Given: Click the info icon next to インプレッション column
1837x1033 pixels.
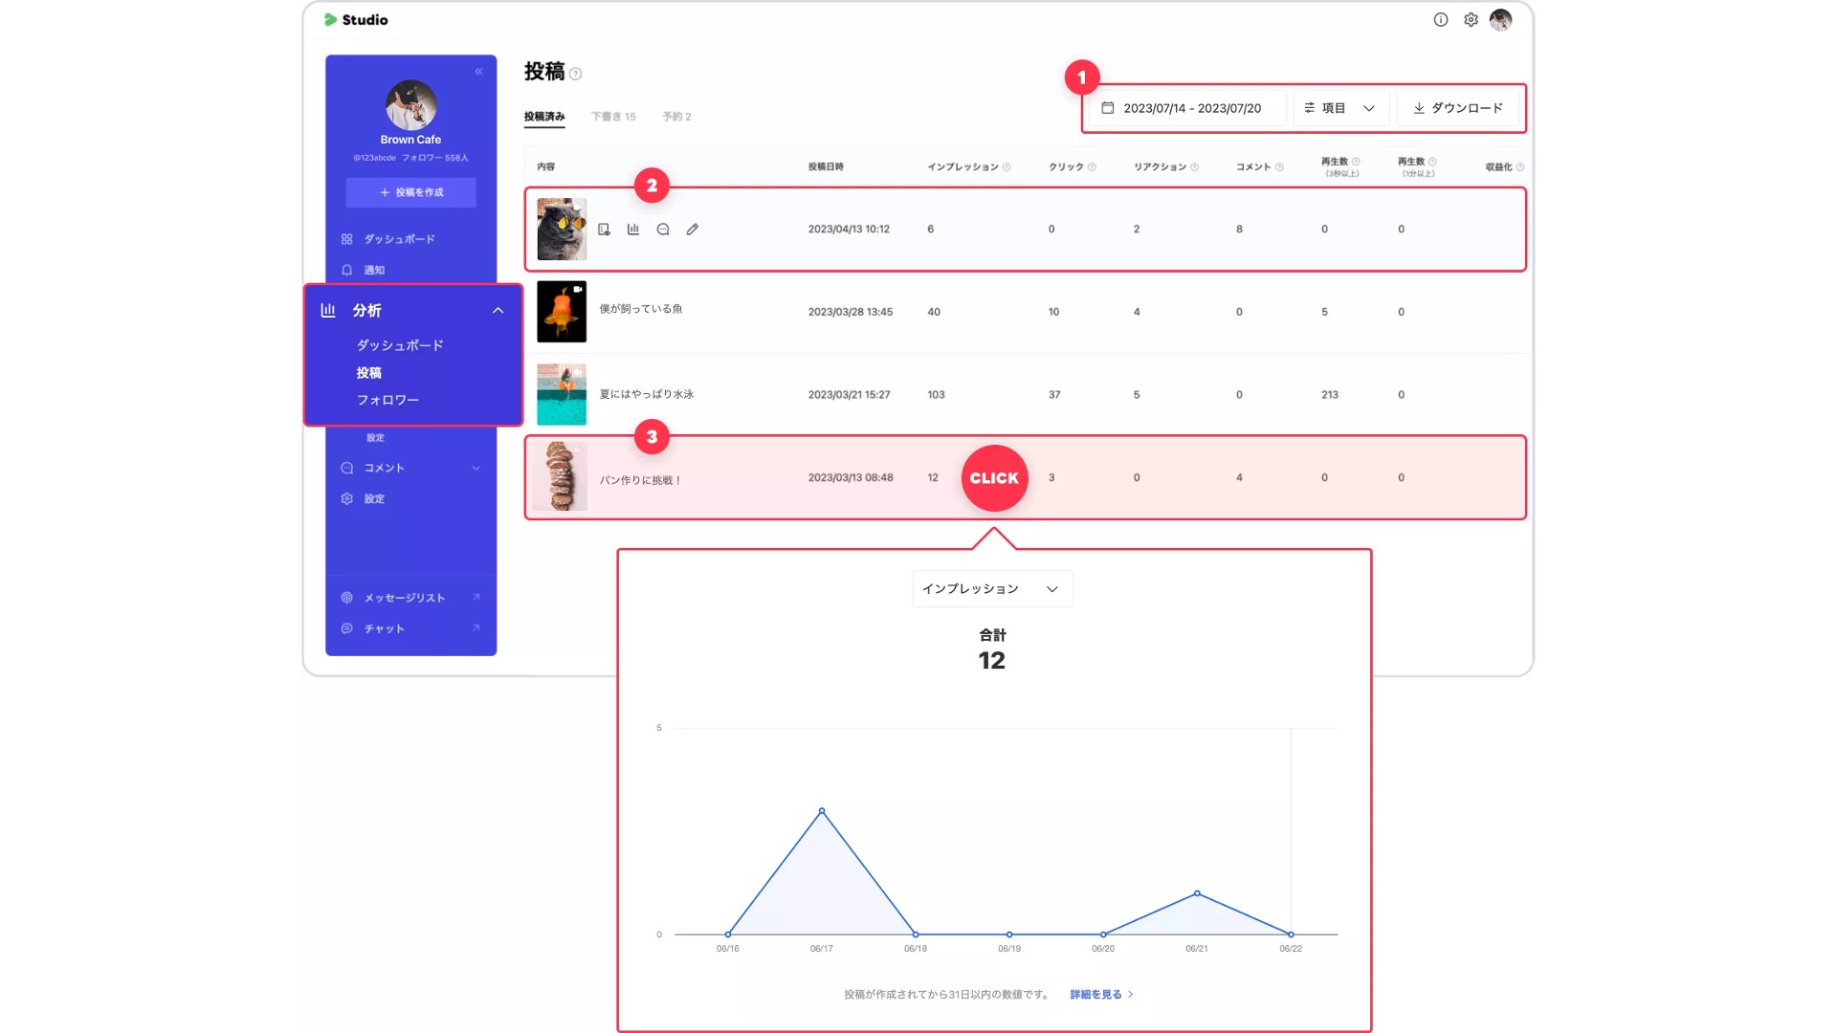Looking at the screenshot, I should pos(1007,167).
